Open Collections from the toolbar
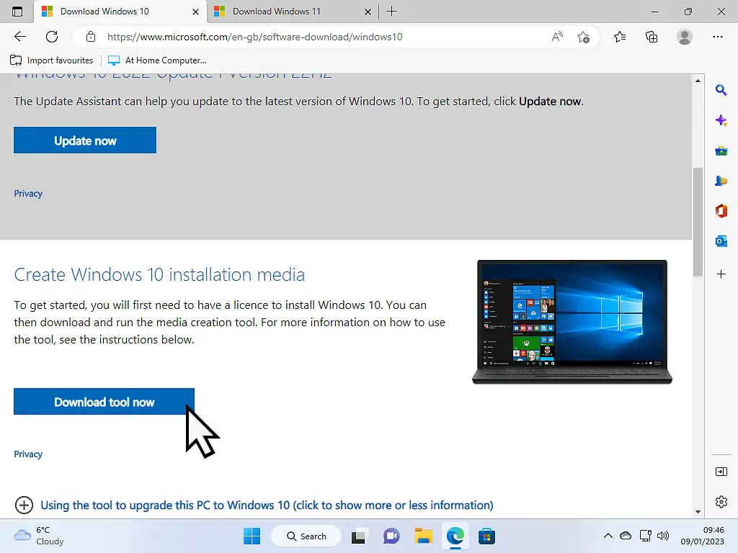The image size is (738, 553). click(652, 37)
